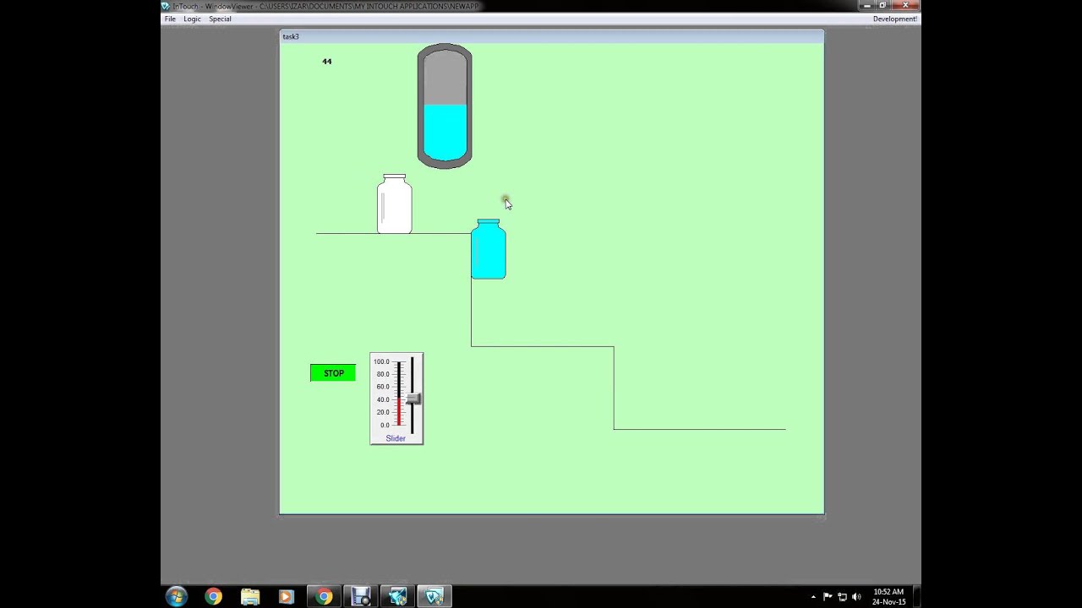Open the volume speaker tray icon
Image resolution: width=1082 pixels, height=608 pixels.
pos(856,597)
